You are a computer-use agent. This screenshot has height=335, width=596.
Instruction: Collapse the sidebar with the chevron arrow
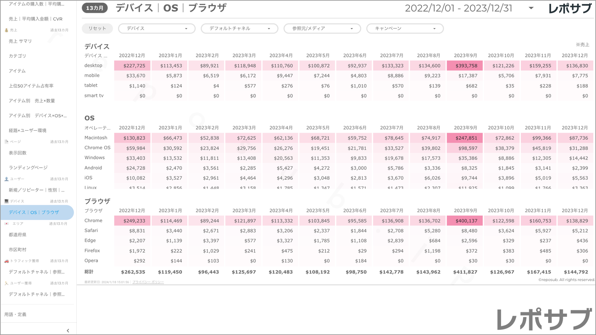pyautogui.click(x=68, y=330)
